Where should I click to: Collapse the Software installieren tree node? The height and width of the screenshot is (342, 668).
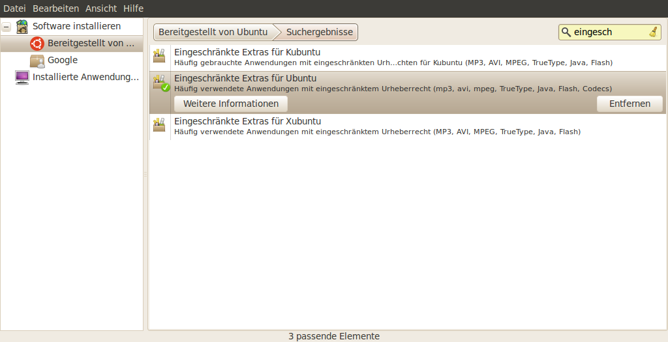tap(7, 27)
